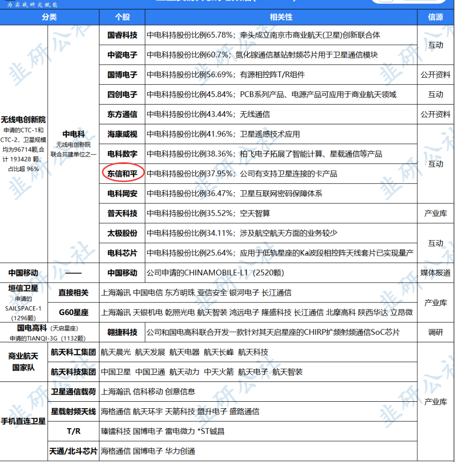Click the 分类 column header
The image size is (455, 462).
coord(49,17)
